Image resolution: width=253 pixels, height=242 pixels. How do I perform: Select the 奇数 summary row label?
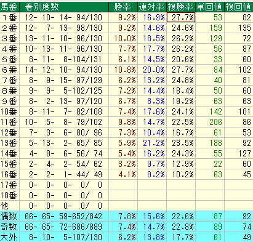[10, 227]
